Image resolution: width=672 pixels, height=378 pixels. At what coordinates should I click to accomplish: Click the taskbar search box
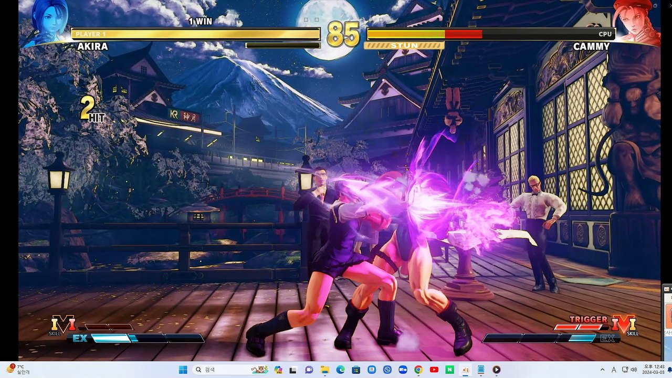coord(232,370)
